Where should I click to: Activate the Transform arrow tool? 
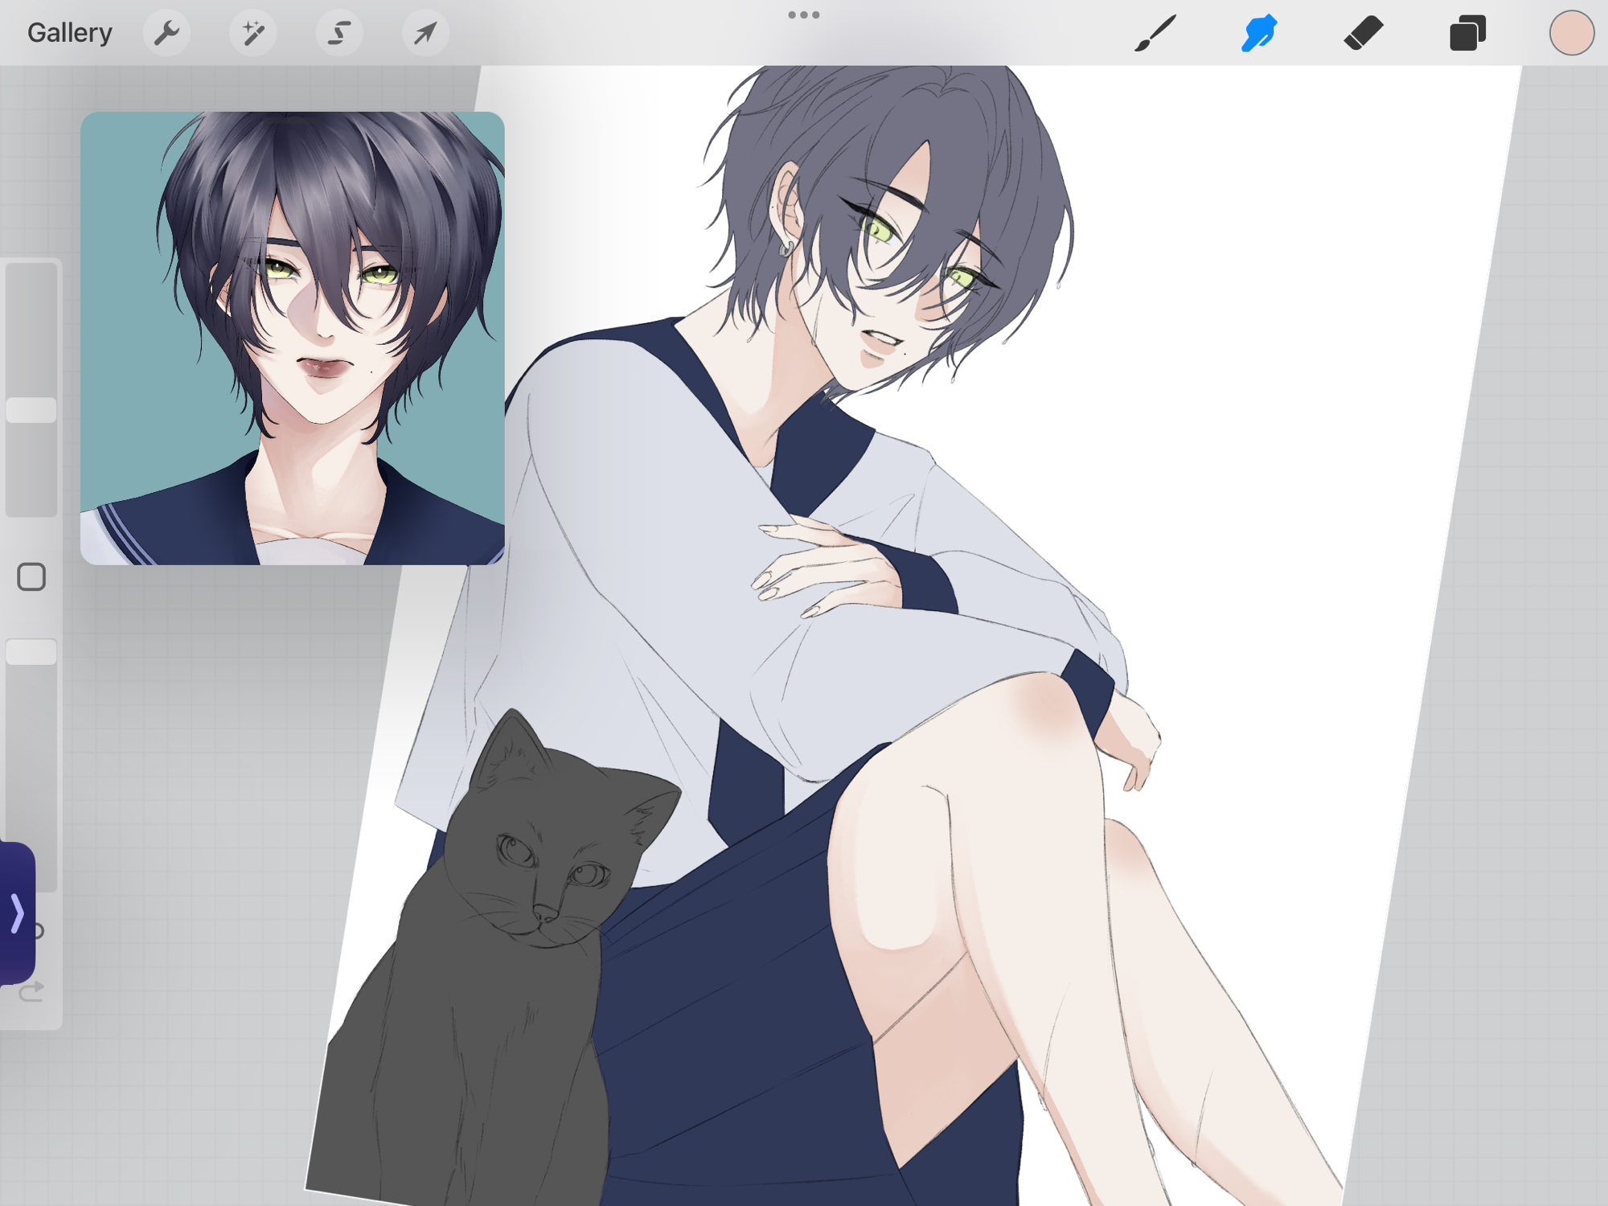tap(425, 33)
